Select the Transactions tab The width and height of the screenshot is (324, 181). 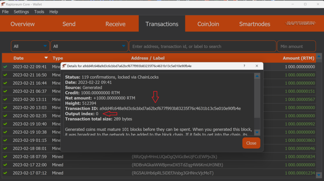162,24
